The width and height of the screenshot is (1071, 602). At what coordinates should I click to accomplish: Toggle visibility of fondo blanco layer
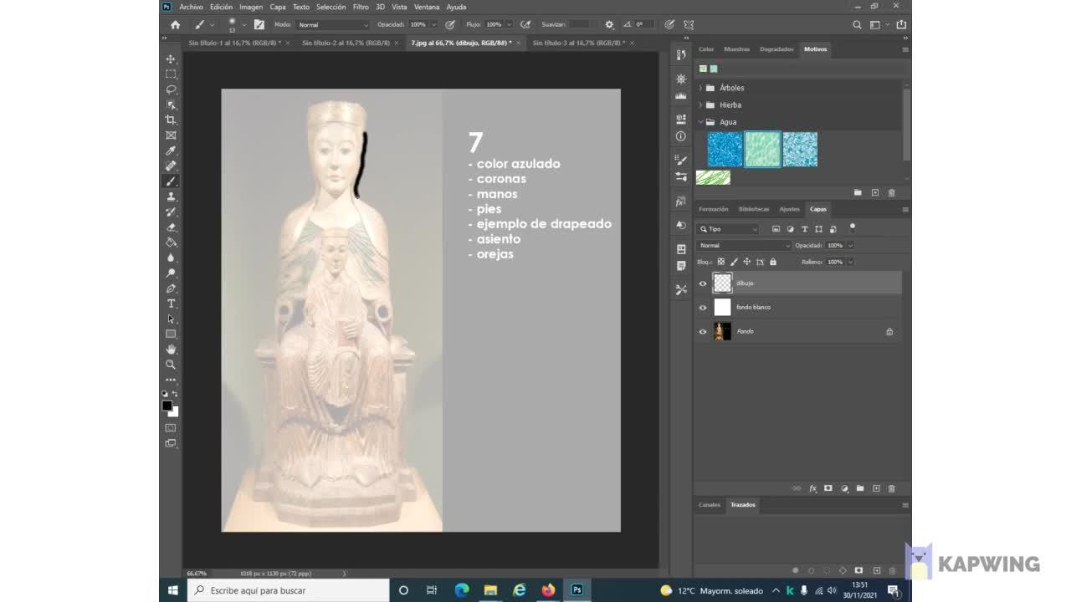click(703, 308)
